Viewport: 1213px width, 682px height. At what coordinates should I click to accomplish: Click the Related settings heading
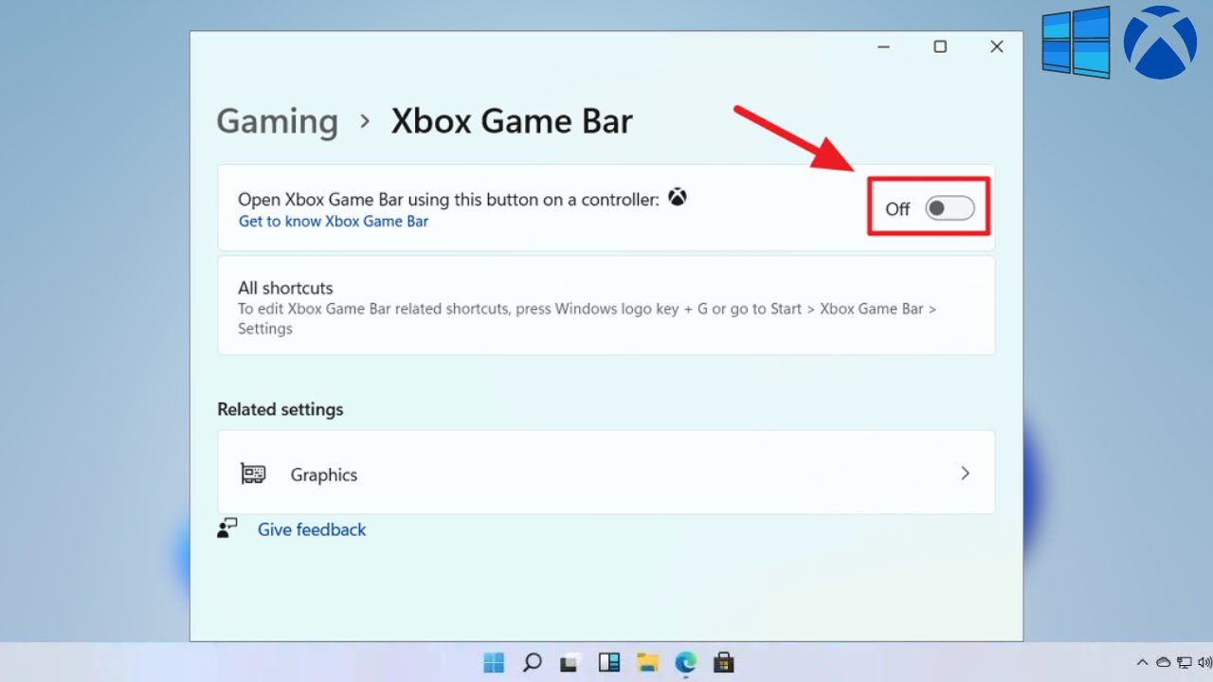pyautogui.click(x=281, y=409)
